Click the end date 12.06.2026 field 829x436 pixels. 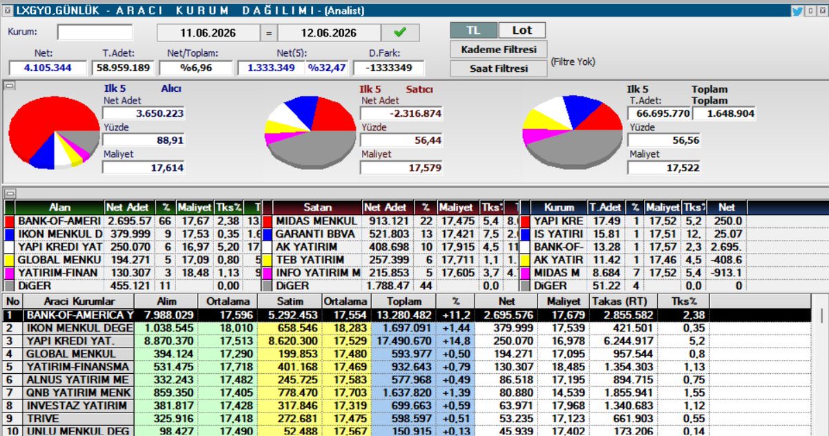(329, 32)
